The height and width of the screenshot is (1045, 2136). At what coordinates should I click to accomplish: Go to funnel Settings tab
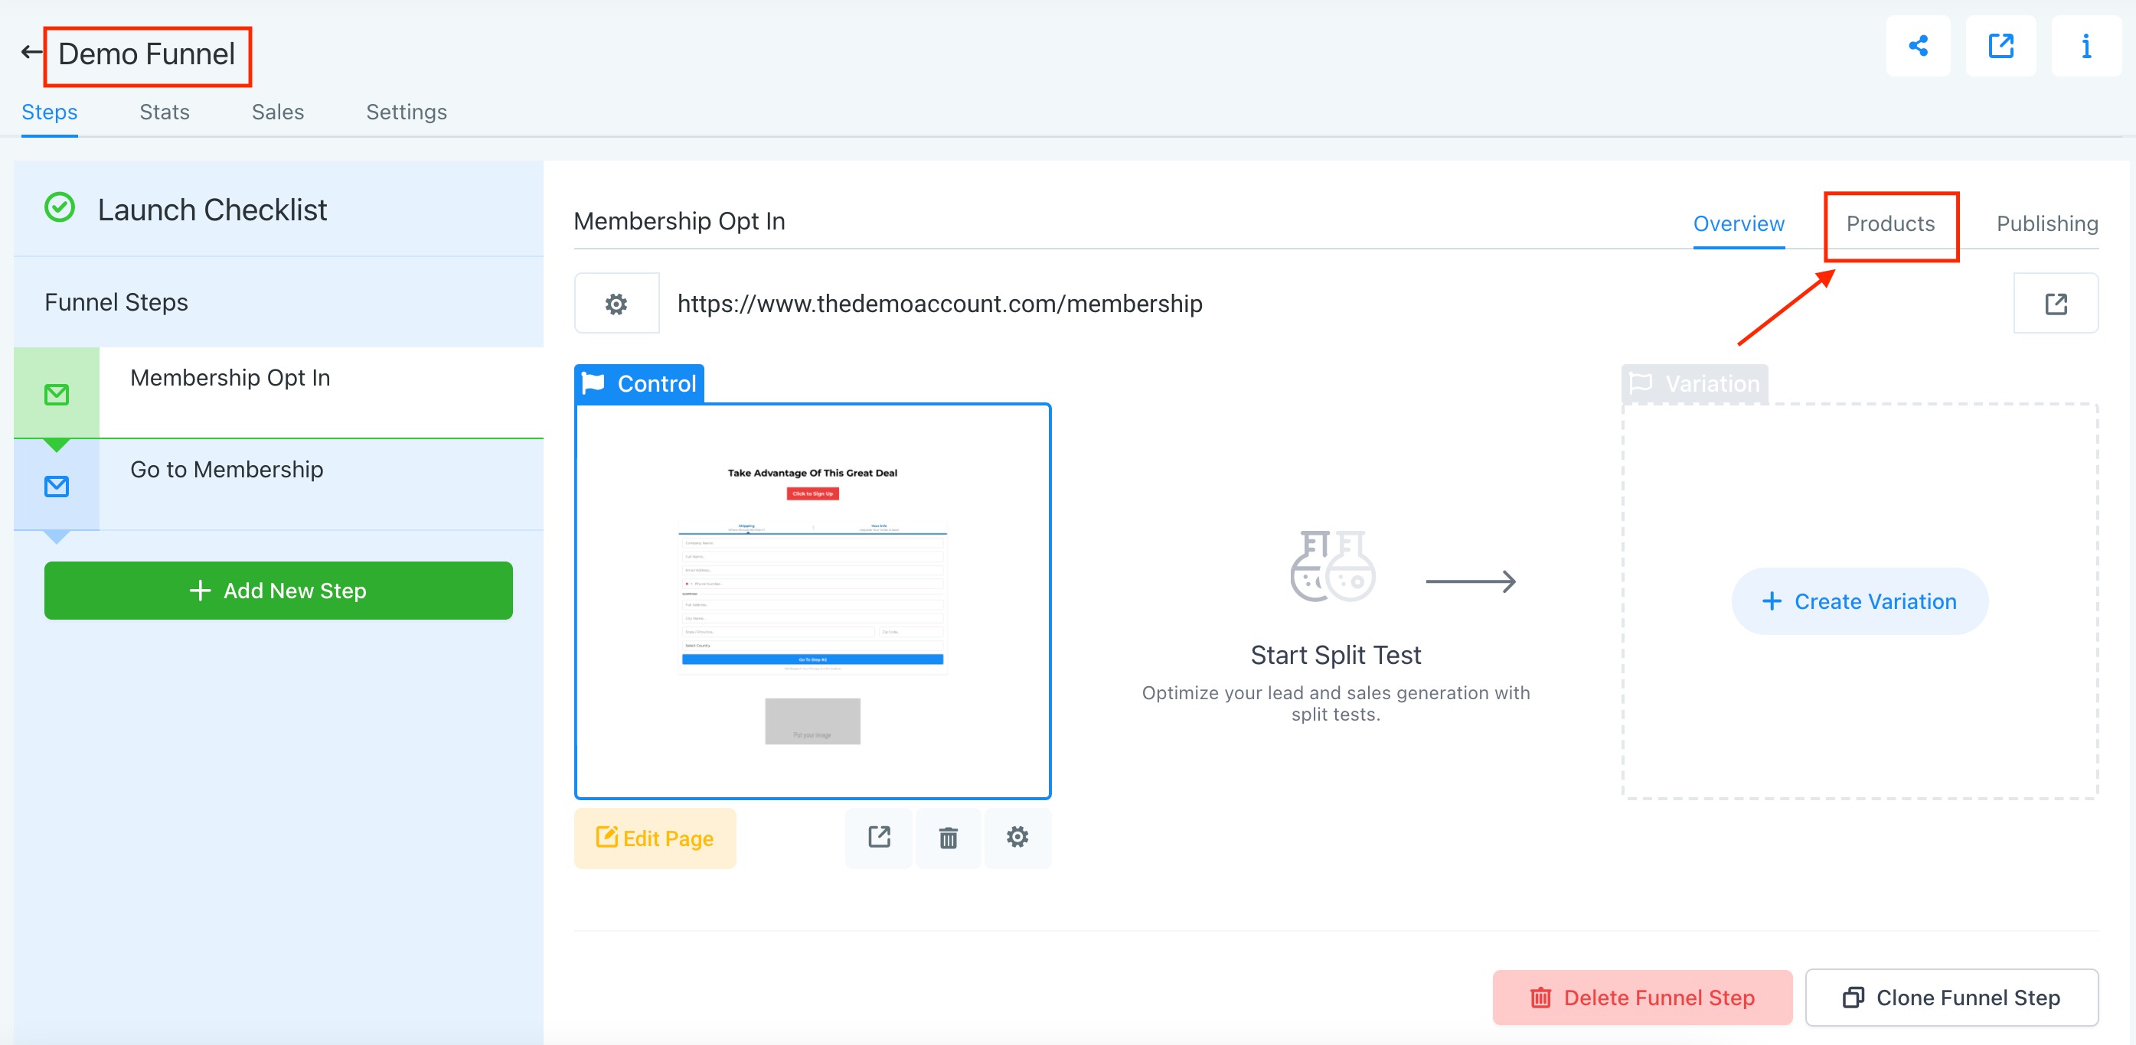tap(407, 112)
